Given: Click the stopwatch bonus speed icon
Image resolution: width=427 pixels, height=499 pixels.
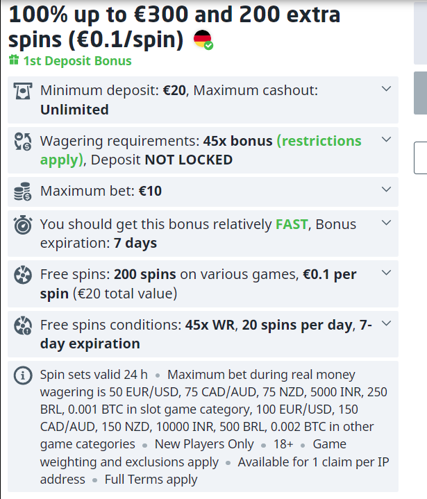Looking at the screenshot, I should coord(23,226).
